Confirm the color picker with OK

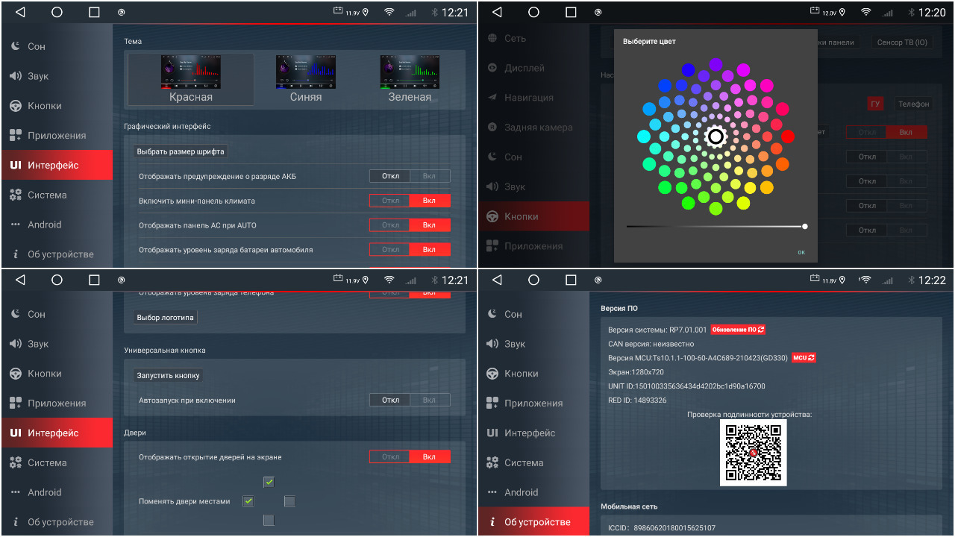(801, 252)
